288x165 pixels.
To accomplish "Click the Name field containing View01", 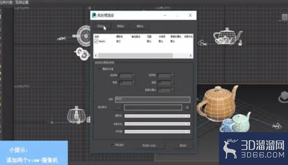I will coord(153,100).
